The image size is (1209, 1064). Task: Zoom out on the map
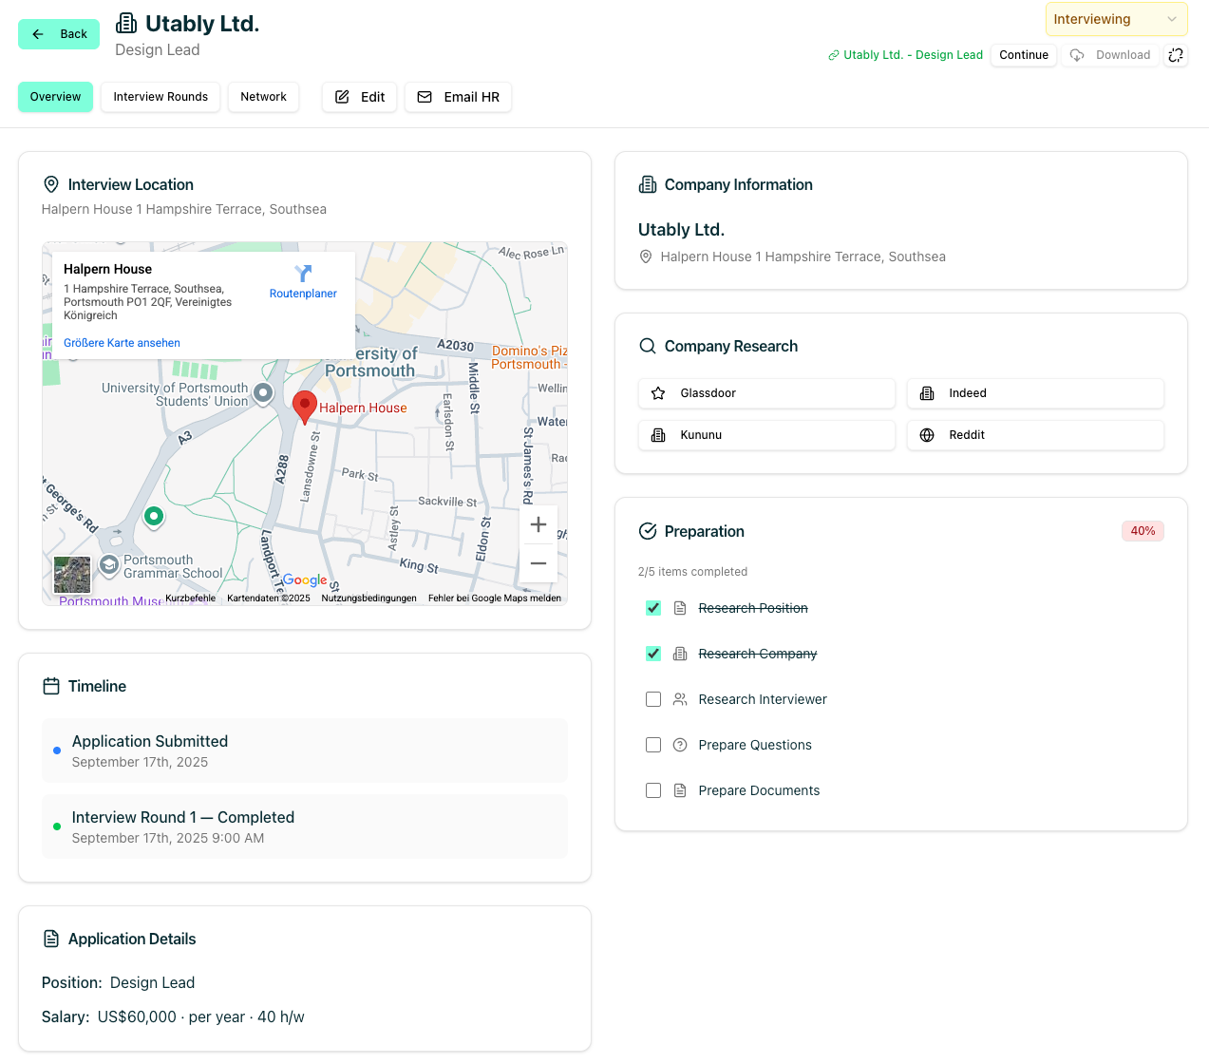click(x=538, y=563)
